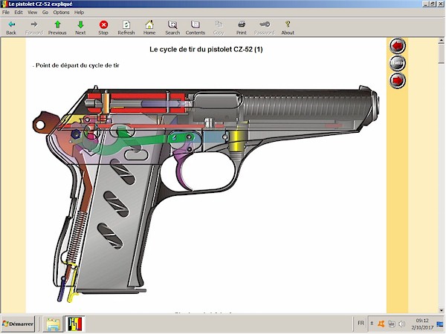This screenshot has width=446, height=334.
Task: Print the page with the Print icon
Action: point(242,28)
